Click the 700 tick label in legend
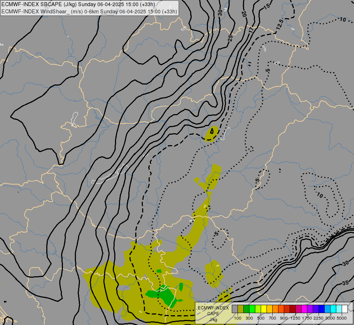 pos(272,318)
